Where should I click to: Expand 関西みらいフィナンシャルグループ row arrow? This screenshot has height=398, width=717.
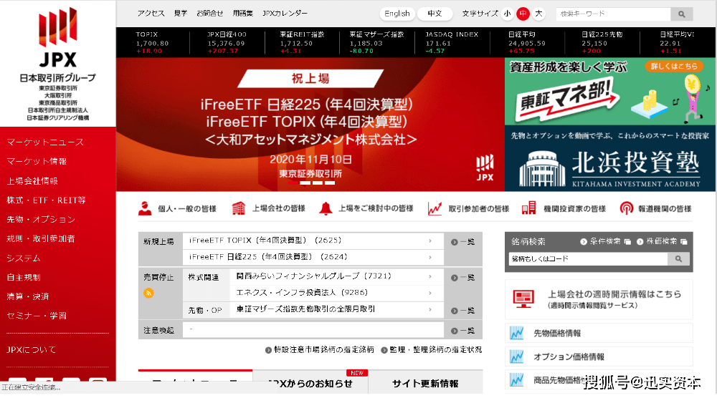[429, 276]
